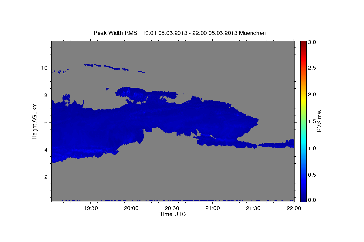Click the "Height AGL km" axis label
Screen dimensions: 364x242
(x=35, y=121)
